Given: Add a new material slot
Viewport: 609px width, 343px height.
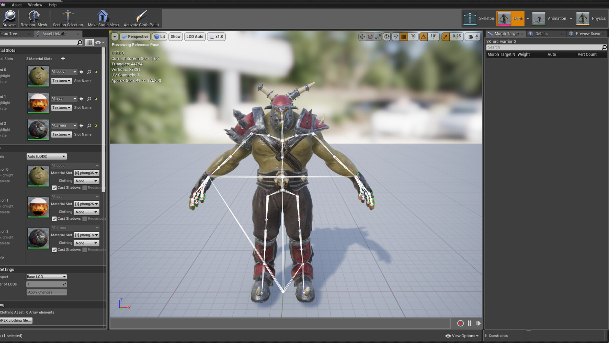Looking at the screenshot, I should coord(63,59).
